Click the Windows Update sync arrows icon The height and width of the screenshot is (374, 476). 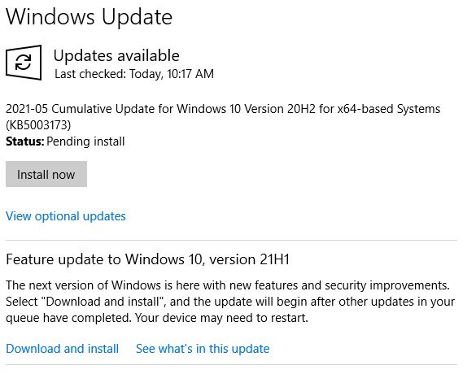[x=24, y=63]
